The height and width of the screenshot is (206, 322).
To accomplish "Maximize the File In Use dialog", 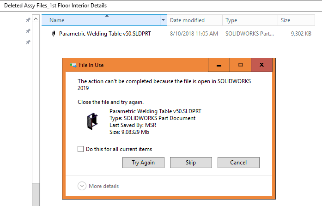I will (x=241, y=65).
